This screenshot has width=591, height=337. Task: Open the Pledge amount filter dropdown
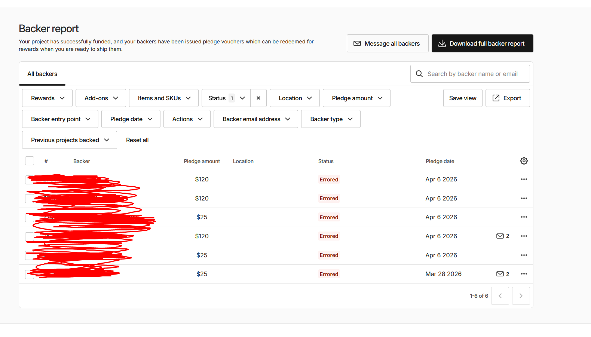356,98
